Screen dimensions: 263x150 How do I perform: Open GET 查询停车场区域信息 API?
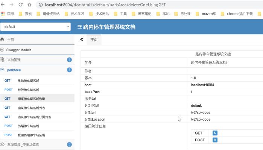[x=38, y=99]
